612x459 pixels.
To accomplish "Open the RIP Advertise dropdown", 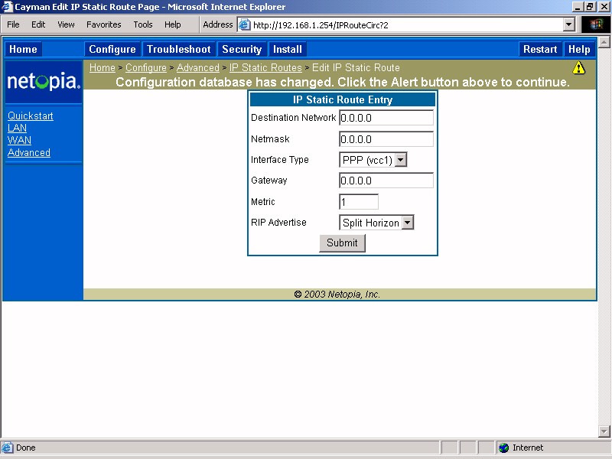I will click(408, 223).
